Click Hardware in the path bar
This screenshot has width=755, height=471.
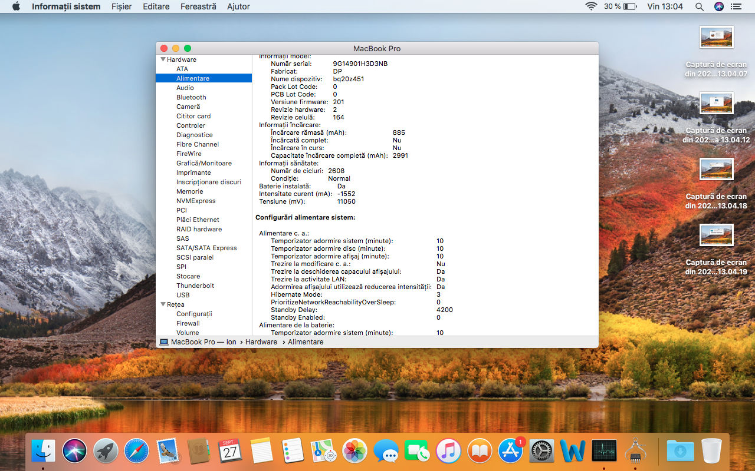pos(261,341)
